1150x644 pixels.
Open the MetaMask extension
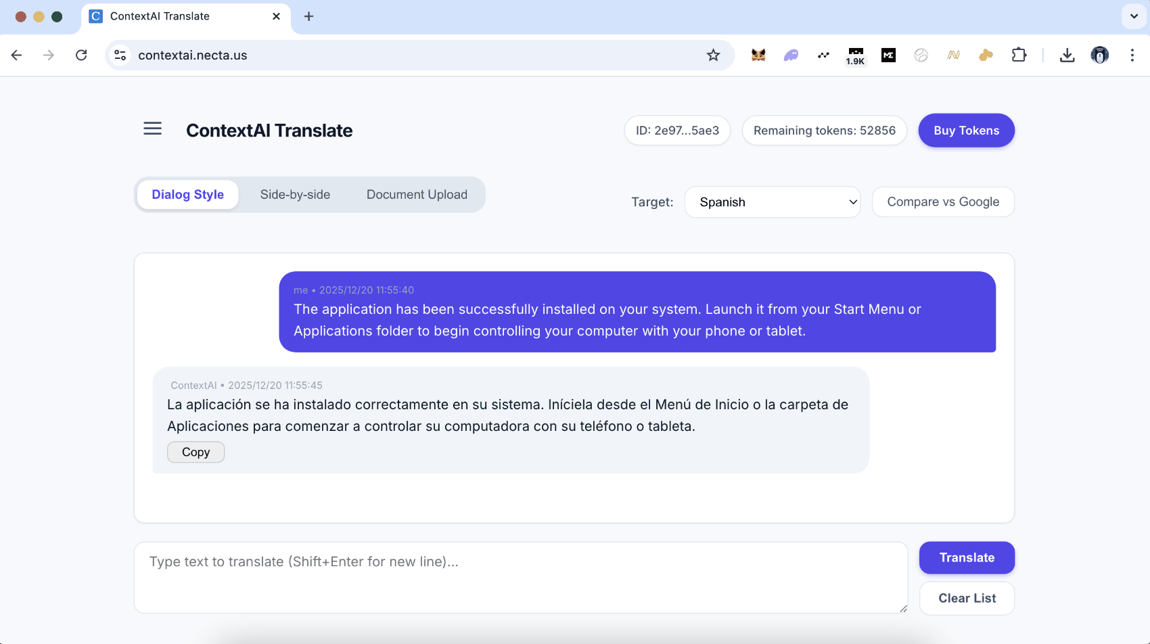[x=758, y=55]
